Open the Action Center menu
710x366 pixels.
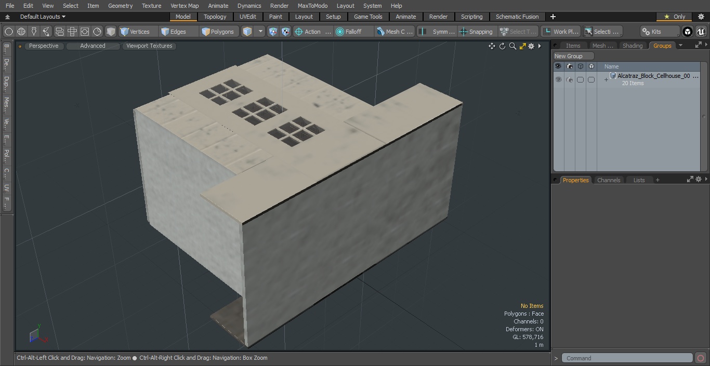click(313, 32)
